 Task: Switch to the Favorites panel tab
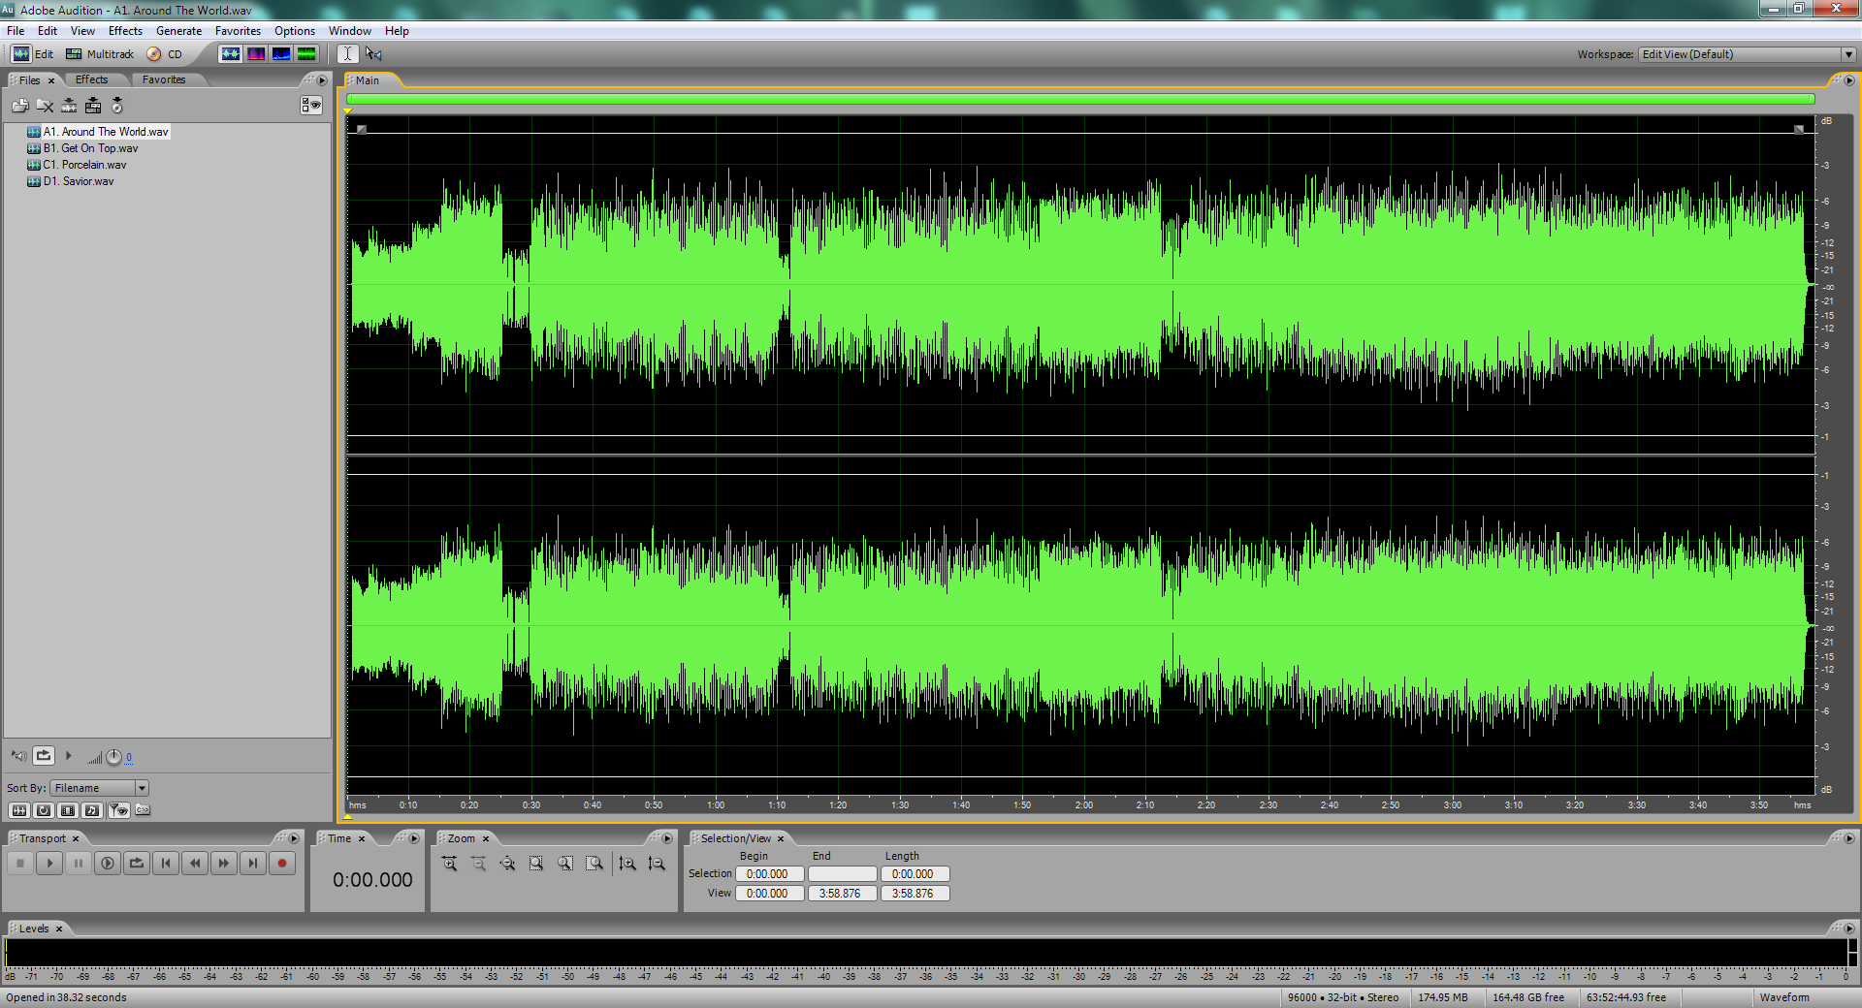(163, 80)
